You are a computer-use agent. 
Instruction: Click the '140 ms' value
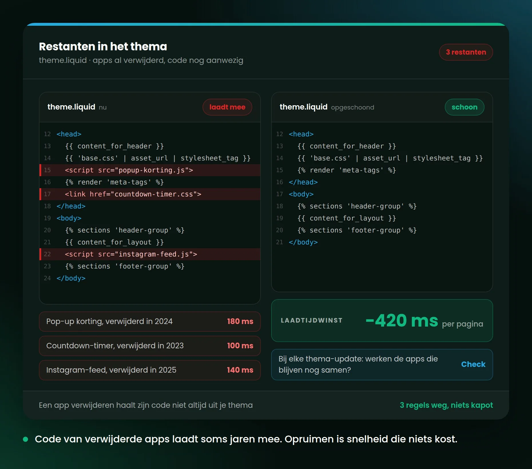point(240,370)
